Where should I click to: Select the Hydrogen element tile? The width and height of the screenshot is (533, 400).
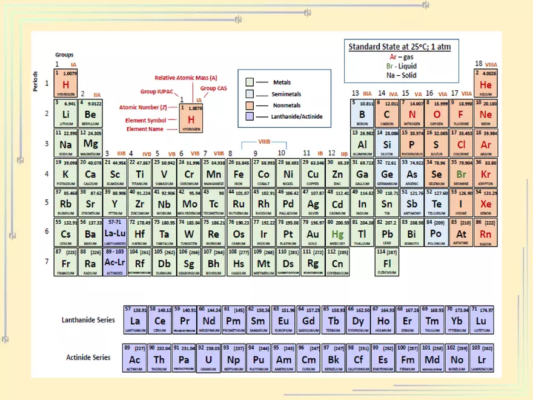click(x=65, y=84)
